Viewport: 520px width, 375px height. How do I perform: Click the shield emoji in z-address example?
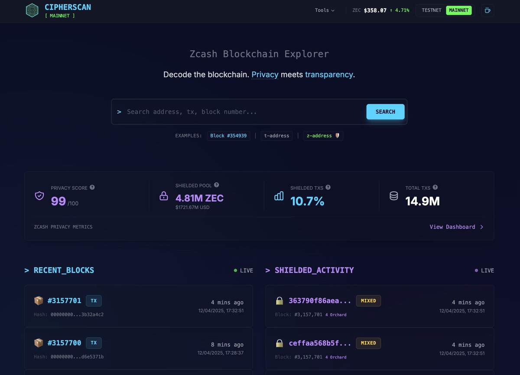pyautogui.click(x=337, y=136)
